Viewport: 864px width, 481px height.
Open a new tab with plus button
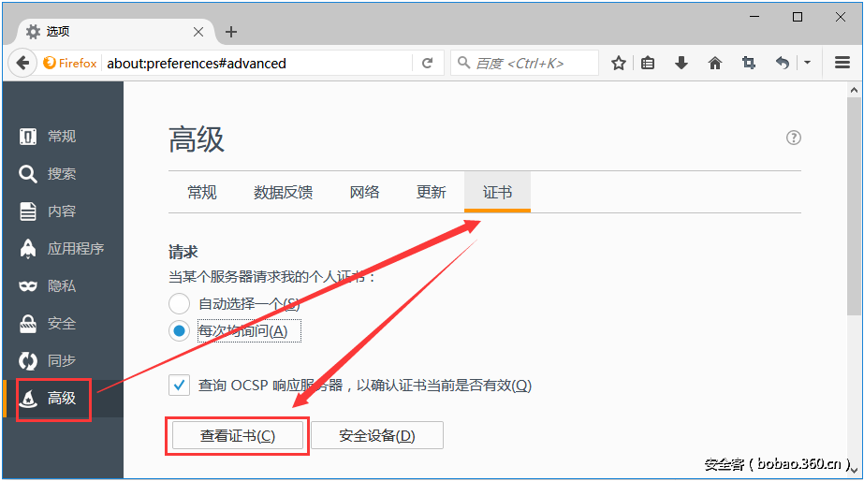[x=231, y=32]
